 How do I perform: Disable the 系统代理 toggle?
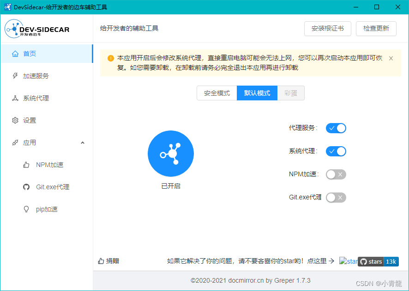tap(336, 151)
